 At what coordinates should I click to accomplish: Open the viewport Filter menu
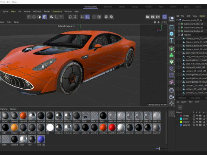[x=9, y=22]
